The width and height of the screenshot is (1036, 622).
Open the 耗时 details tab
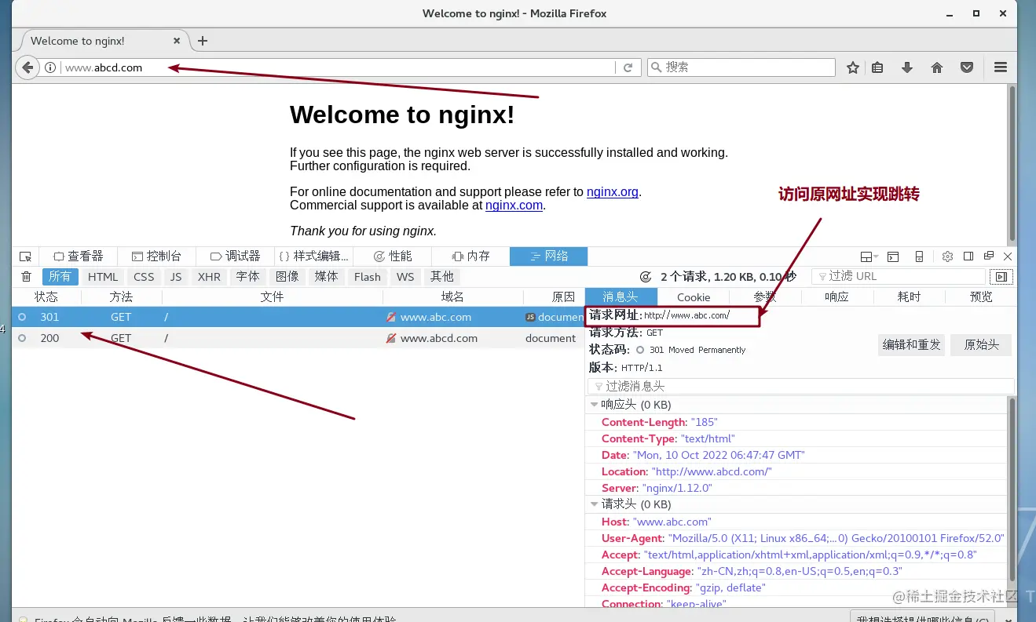click(x=909, y=296)
